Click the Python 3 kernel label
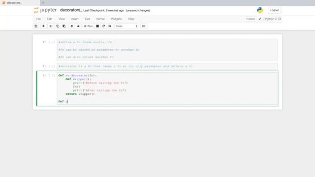315x177 pixels. (271, 19)
